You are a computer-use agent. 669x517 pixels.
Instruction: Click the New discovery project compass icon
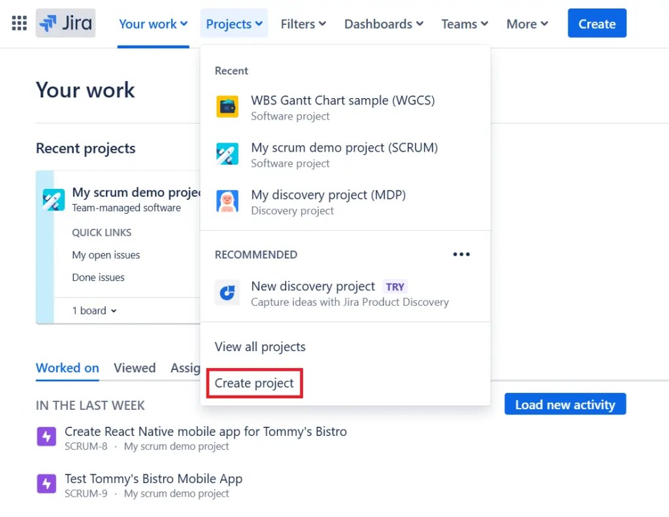click(227, 293)
